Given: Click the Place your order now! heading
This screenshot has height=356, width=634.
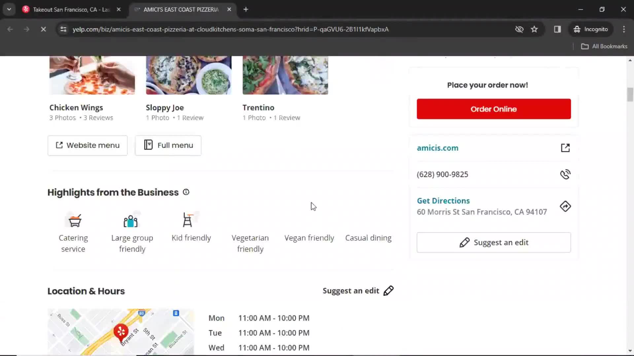Looking at the screenshot, I should point(487,85).
